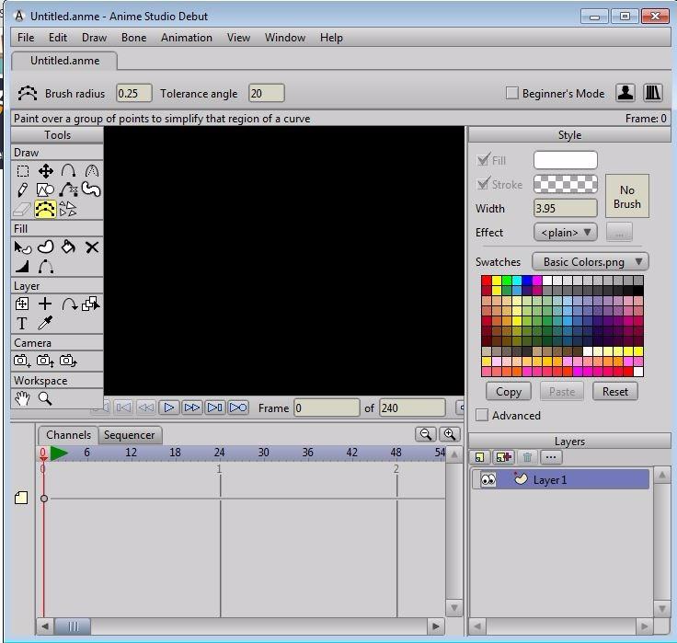677x643 pixels.
Task: Switch to the Sequencer tab
Action: [129, 435]
